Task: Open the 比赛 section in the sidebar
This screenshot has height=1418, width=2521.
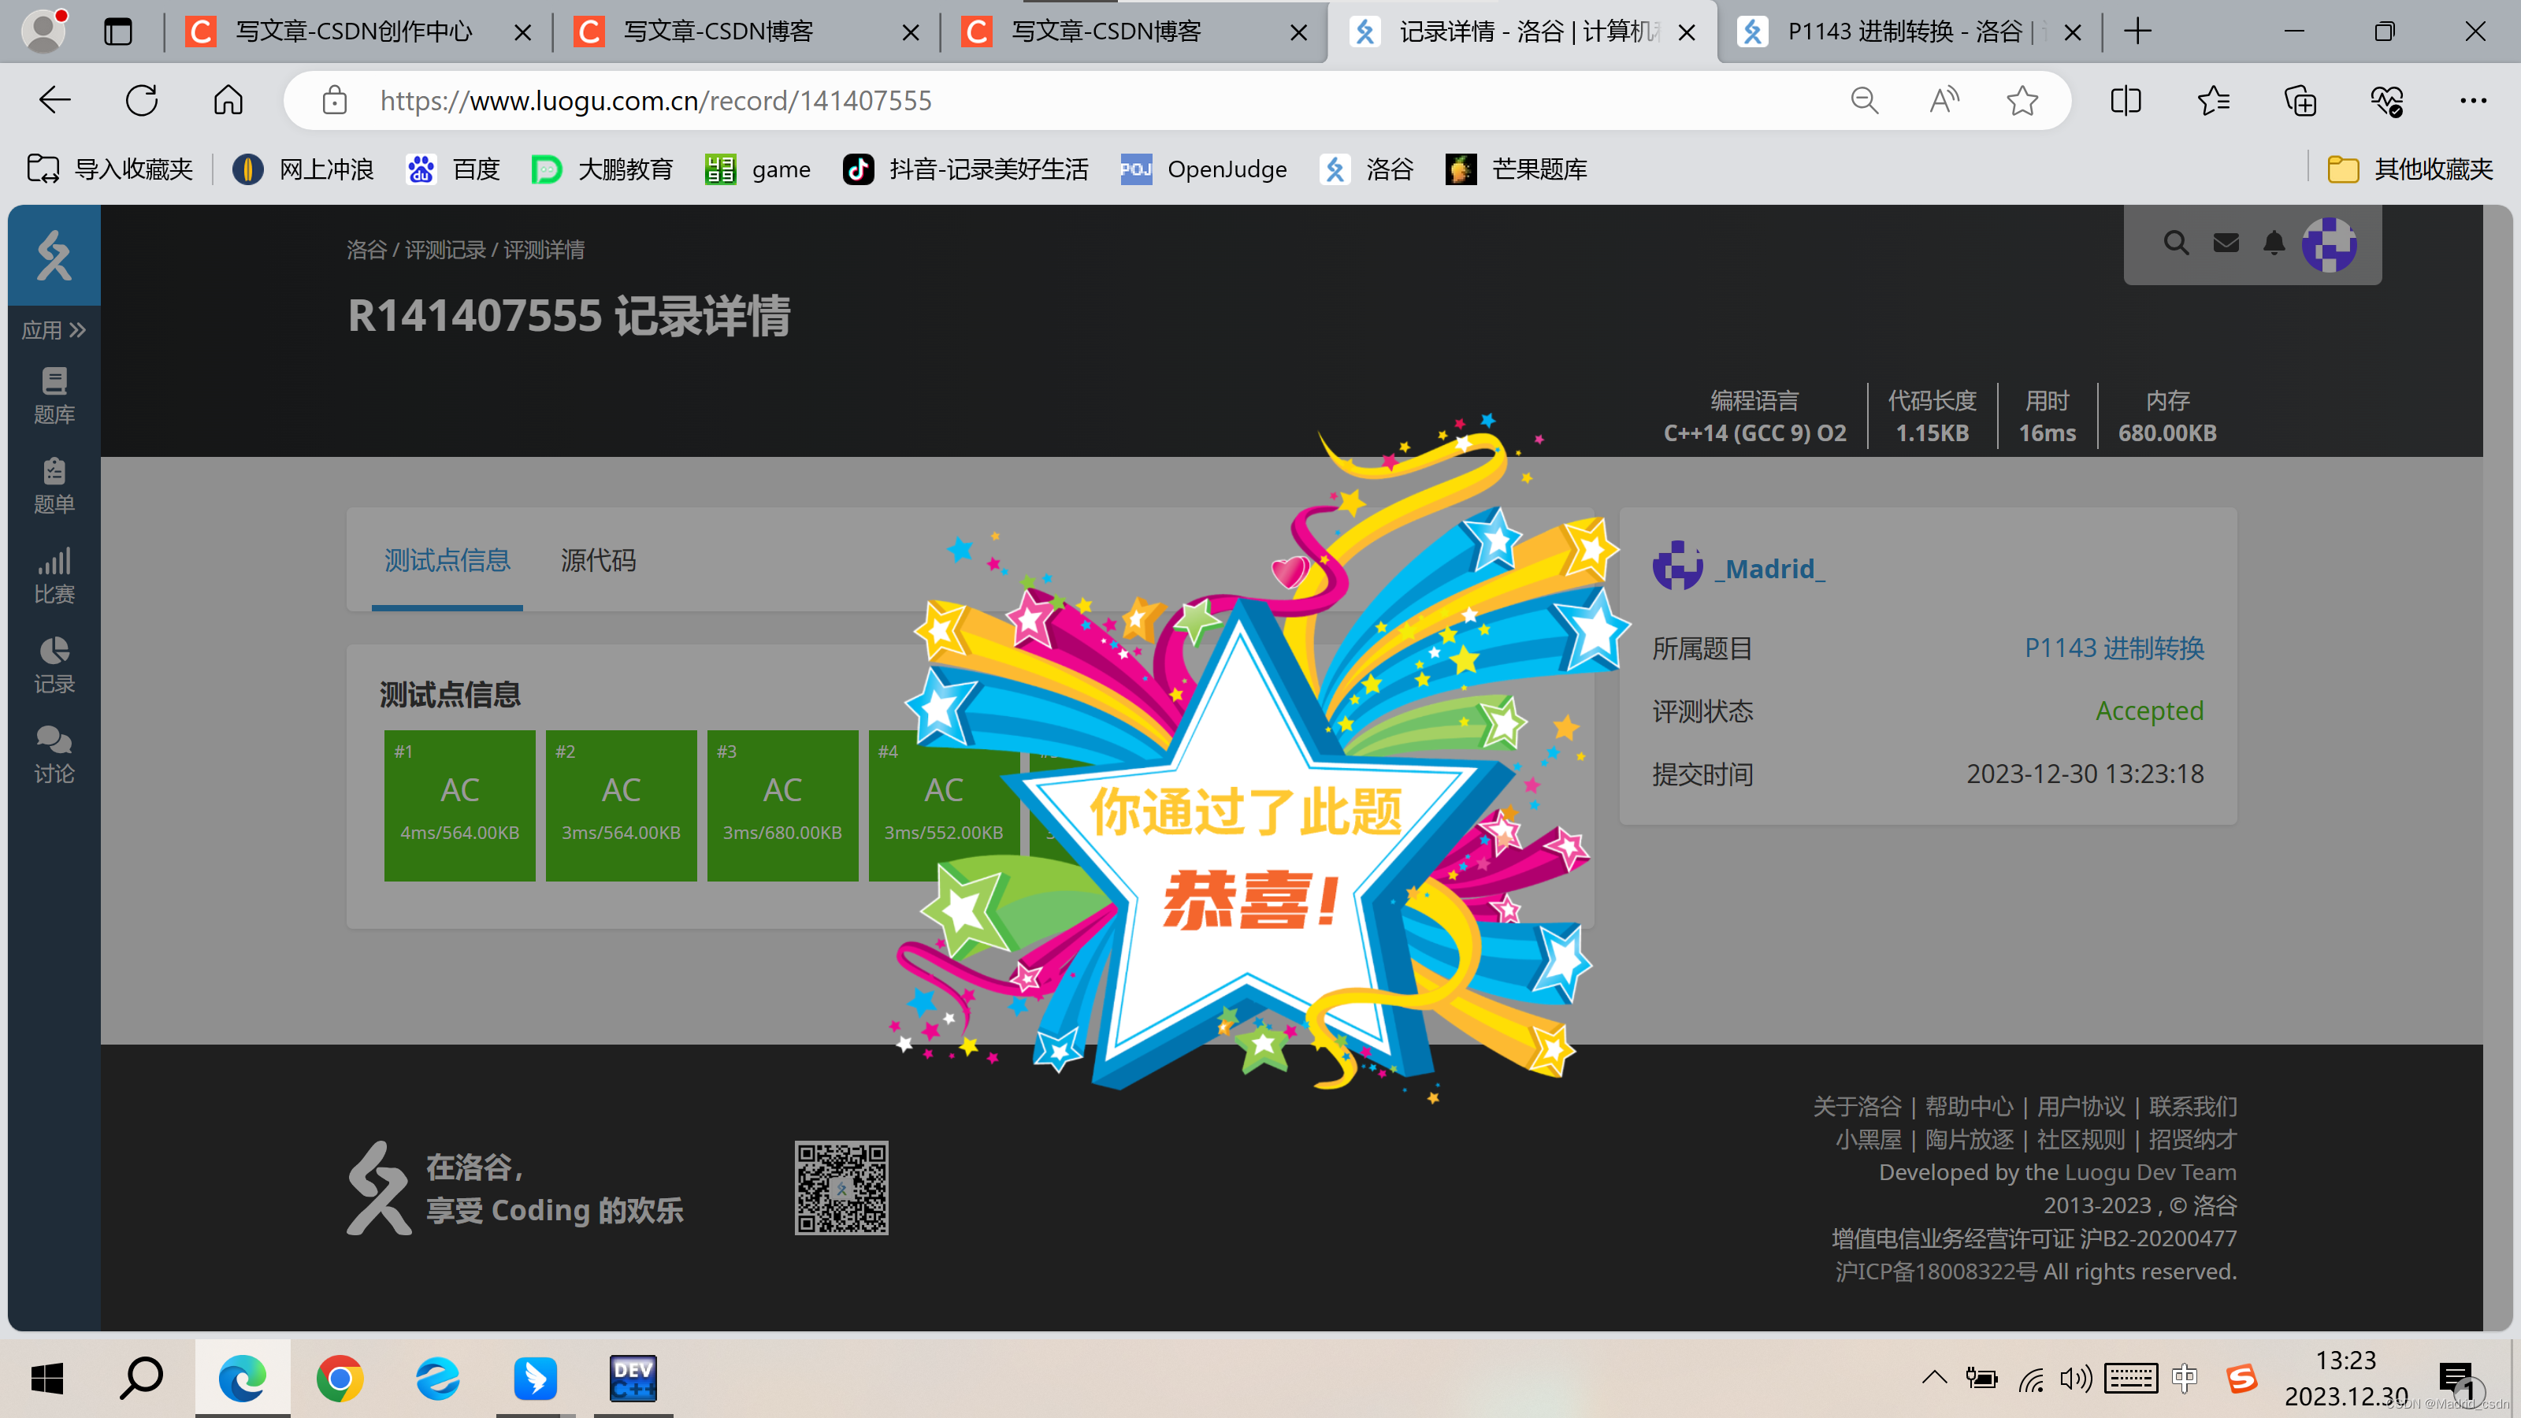Action: click(54, 574)
